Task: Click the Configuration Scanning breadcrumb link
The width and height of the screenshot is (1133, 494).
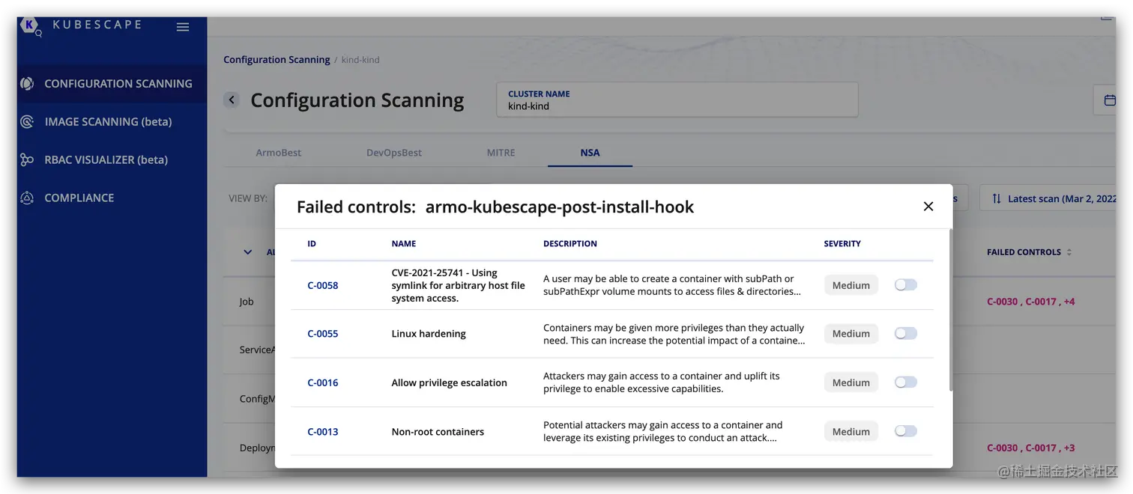Action: pos(277,60)
